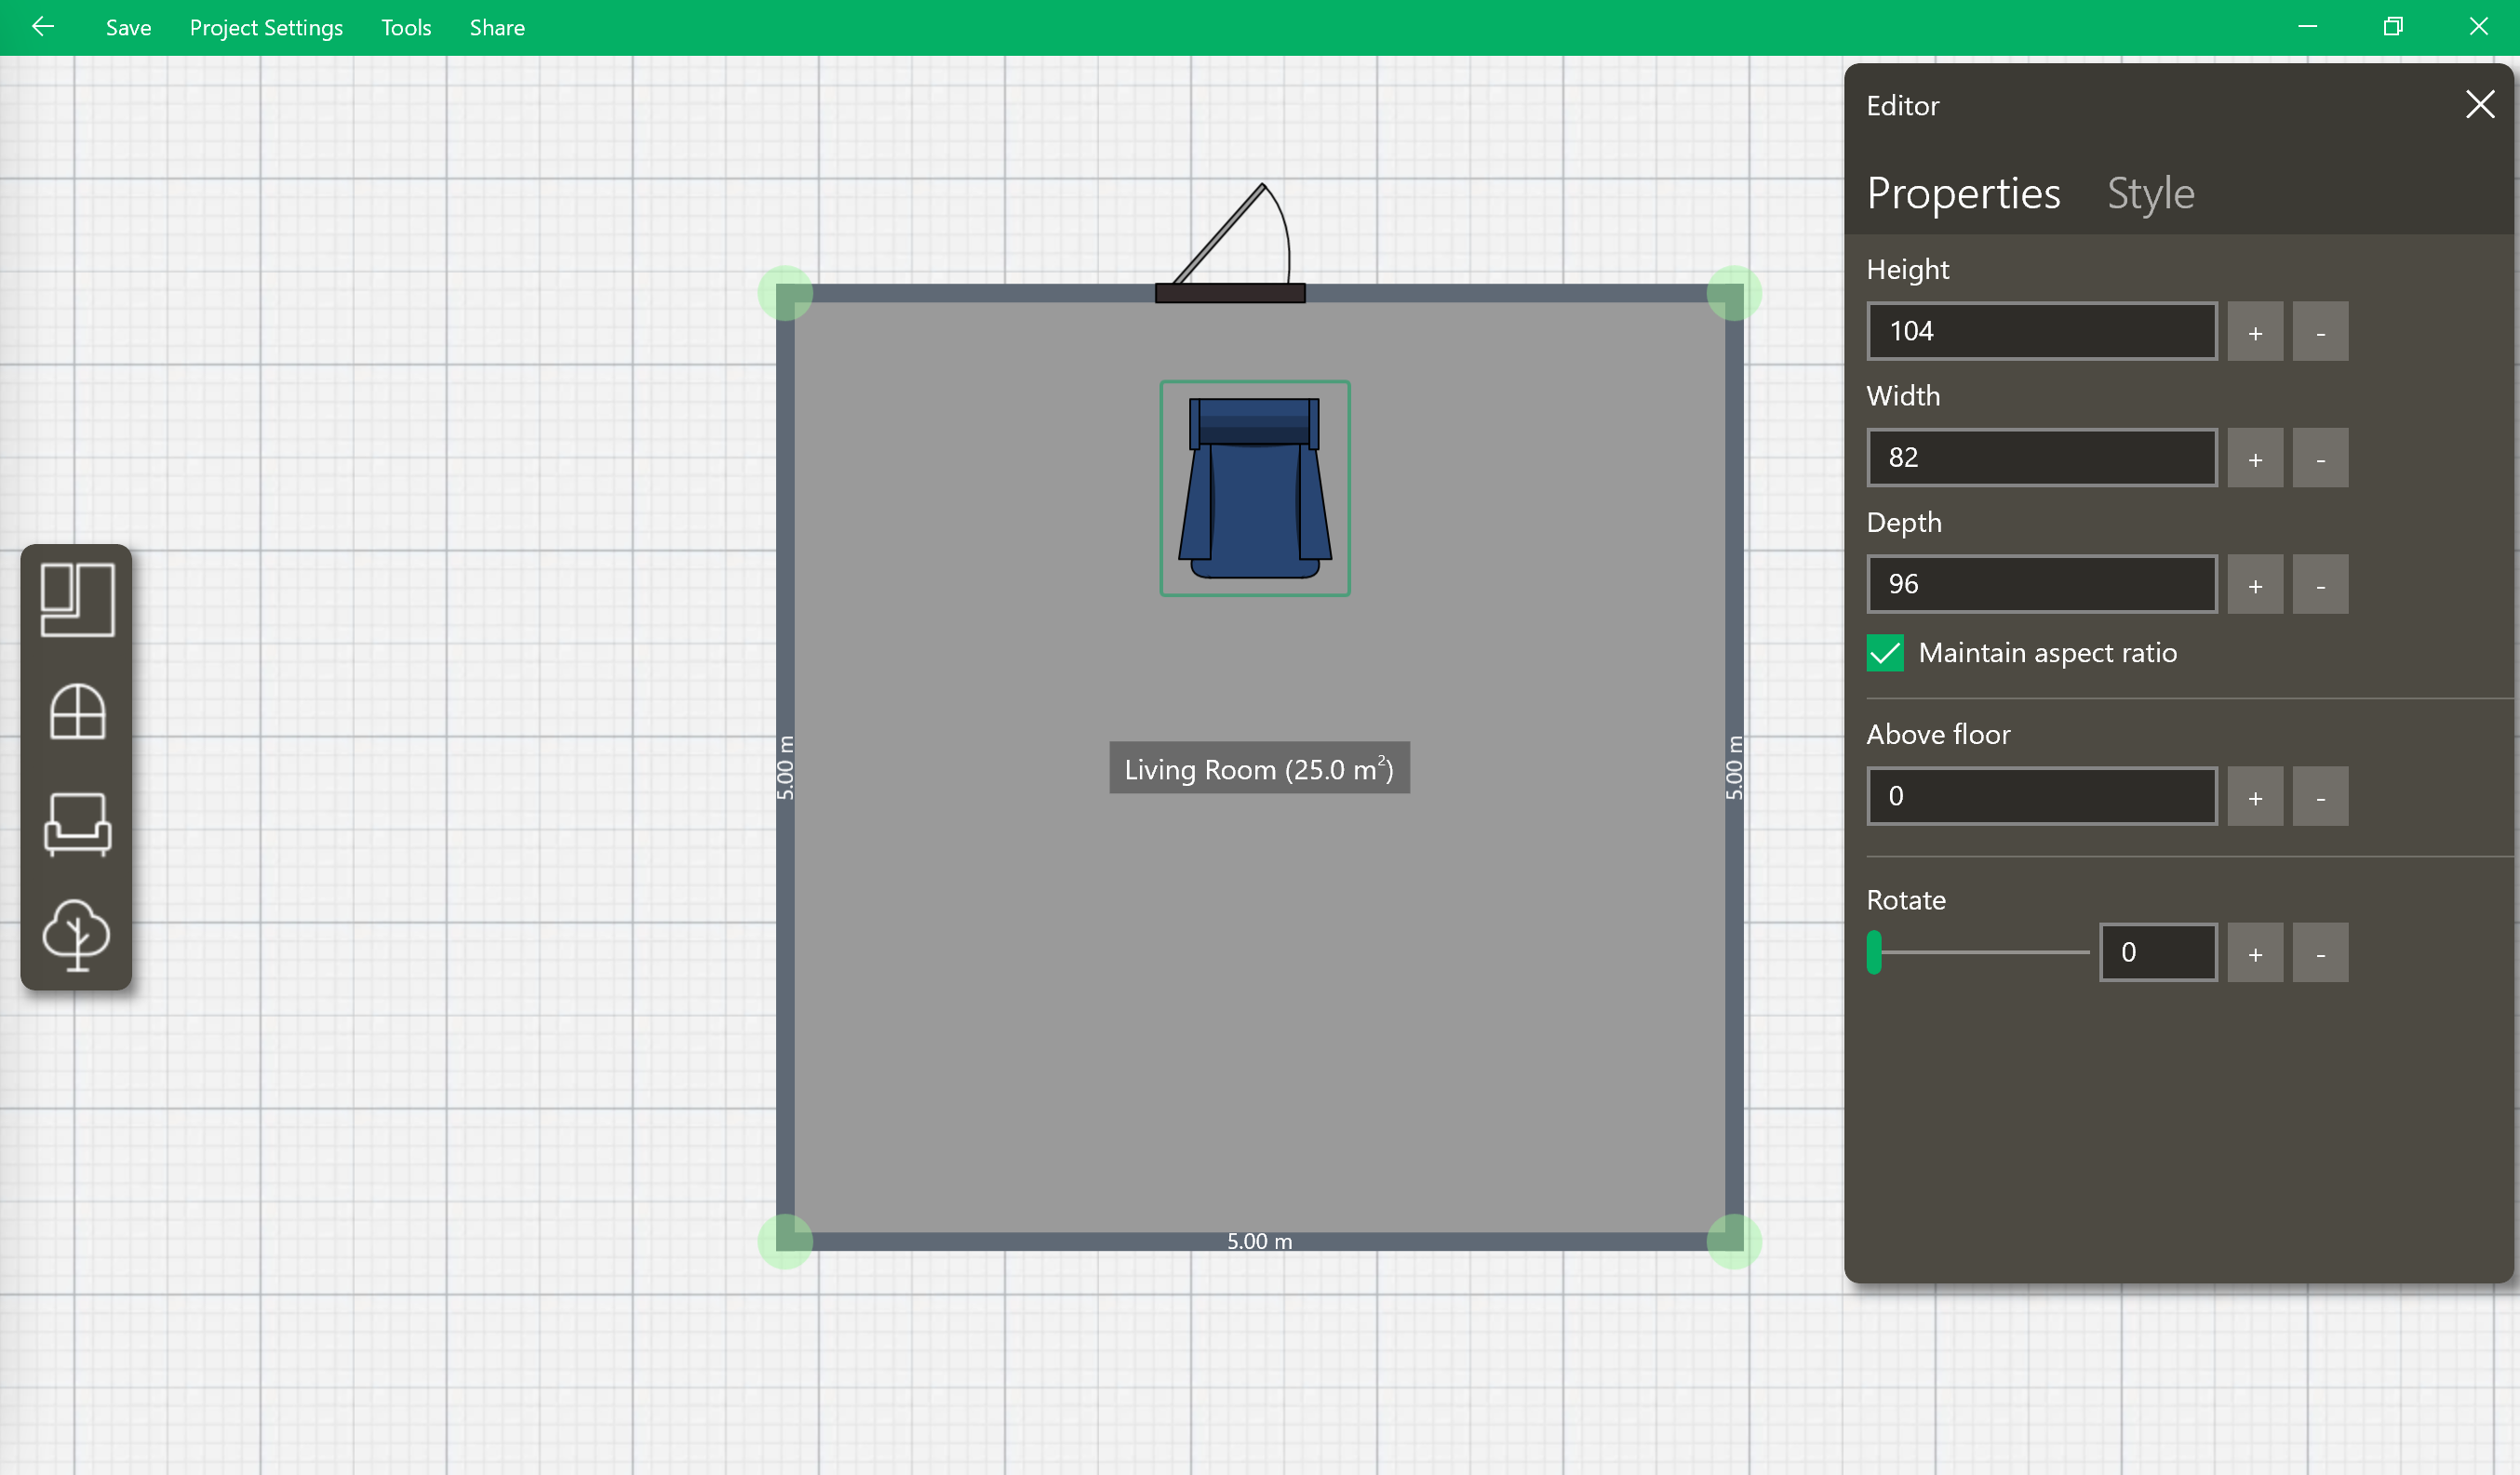Close the Editor panel
Viewport: 2520px width, 1475px height.
point(2479,105)
